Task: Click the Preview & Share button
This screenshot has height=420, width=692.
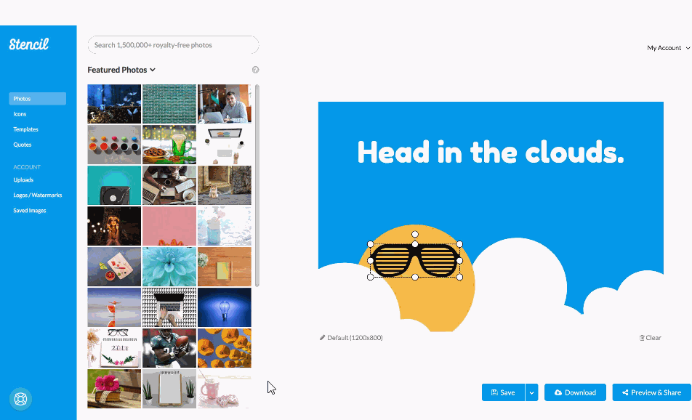Action: [x=651, y=392]
